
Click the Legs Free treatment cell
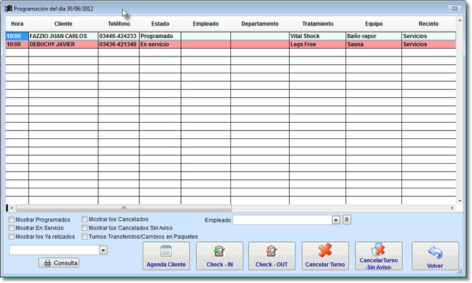coord(317,44)
